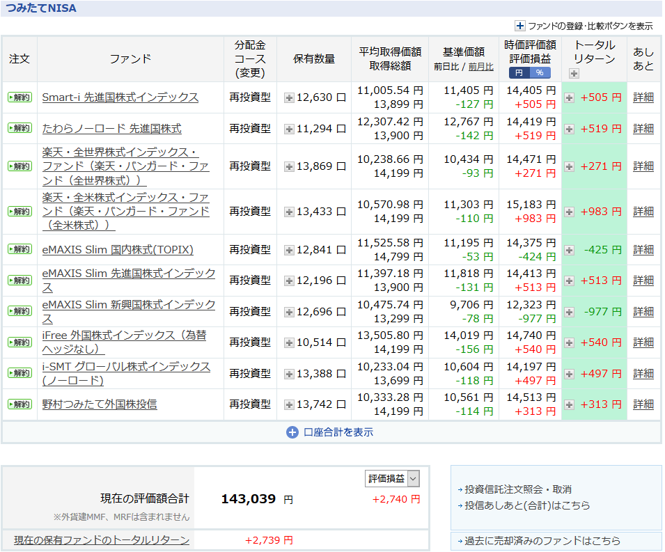Open 詳細 link for iFree 外国株式 row
Image resolution: width=665 pixels, height=552 pixels.
643,342
